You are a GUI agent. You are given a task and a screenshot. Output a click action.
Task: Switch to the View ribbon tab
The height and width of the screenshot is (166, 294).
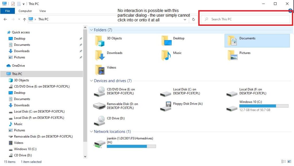(x=42, y=11)
